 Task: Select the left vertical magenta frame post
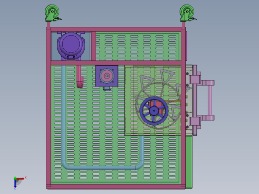49,108
